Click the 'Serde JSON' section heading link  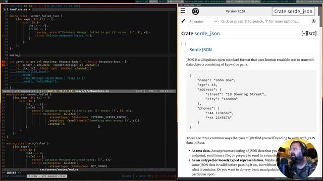click(x=200, y=50)
